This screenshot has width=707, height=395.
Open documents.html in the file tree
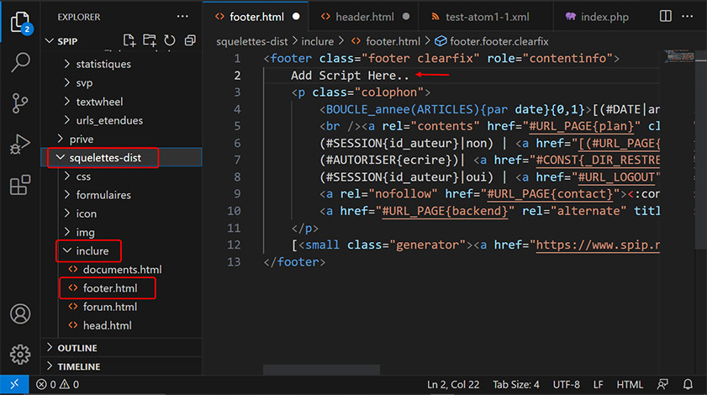pyautogui.click(x=122, y=269)
